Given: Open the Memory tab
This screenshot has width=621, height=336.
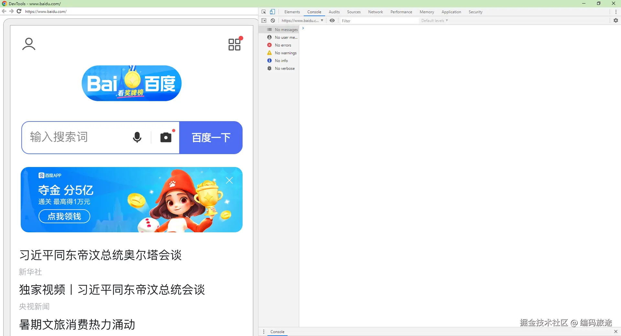Looking at the screenshot, I should pos(427,12).
